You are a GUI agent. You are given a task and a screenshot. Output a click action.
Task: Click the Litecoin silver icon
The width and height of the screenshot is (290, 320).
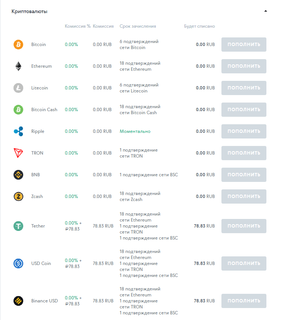coord(18,88)
